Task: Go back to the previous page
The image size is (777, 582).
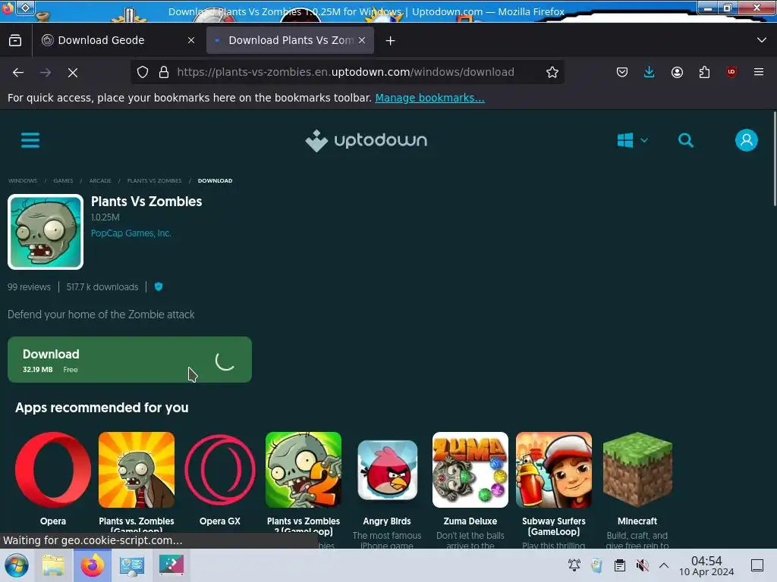Action: point(18,72)
